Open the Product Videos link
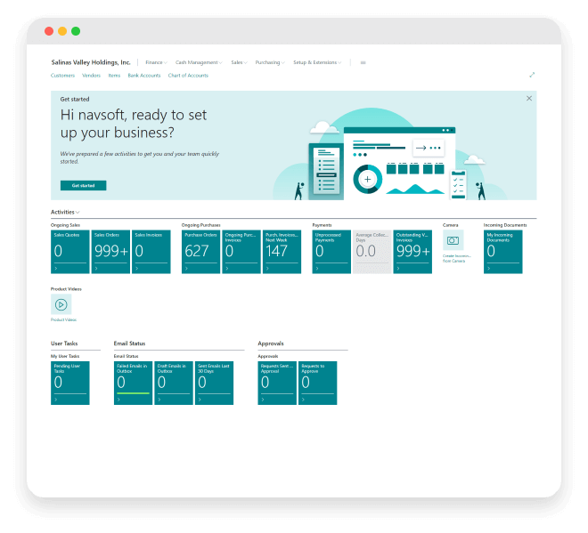Image resolution: width=588 pixels, height=533 pixels. (63, 319)
